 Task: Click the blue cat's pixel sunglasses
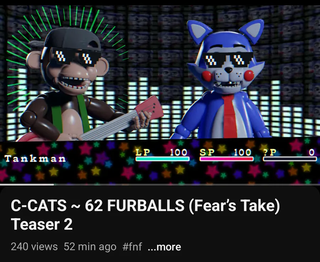228,59
